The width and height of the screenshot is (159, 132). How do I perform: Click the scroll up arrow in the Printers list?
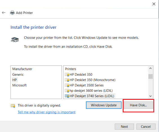point(151,69)
